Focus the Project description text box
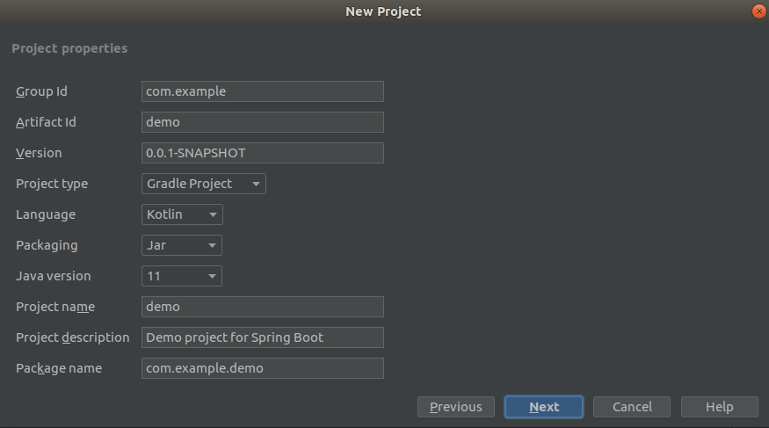This screenshot has width=769, height=428. [262, 337]
